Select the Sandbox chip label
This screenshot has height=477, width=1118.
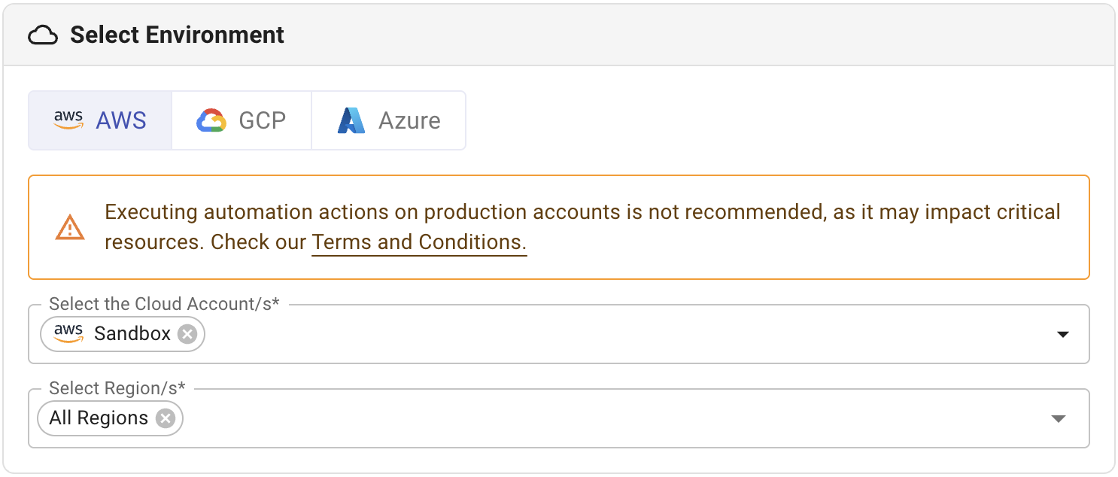click(132, 334)
